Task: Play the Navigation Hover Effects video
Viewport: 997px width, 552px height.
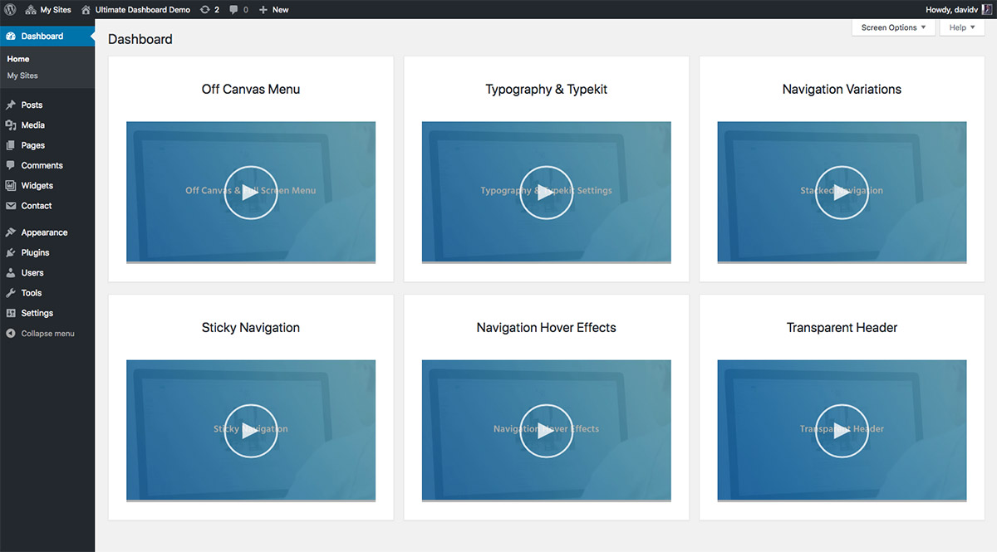Action: point(547,431)
